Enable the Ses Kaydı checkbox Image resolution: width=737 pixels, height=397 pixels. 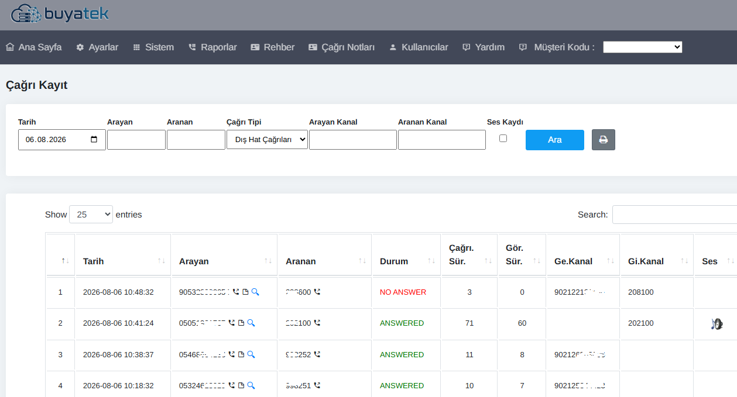503,139
